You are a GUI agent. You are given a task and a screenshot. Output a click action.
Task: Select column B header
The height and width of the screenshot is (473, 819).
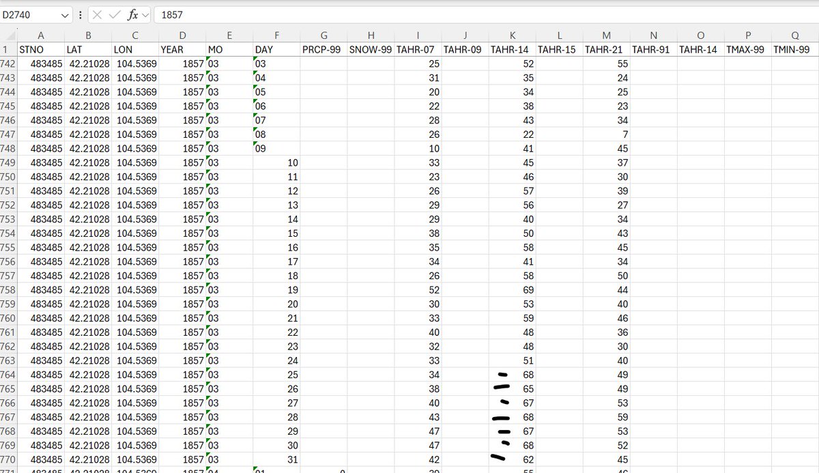coord(87,35)
